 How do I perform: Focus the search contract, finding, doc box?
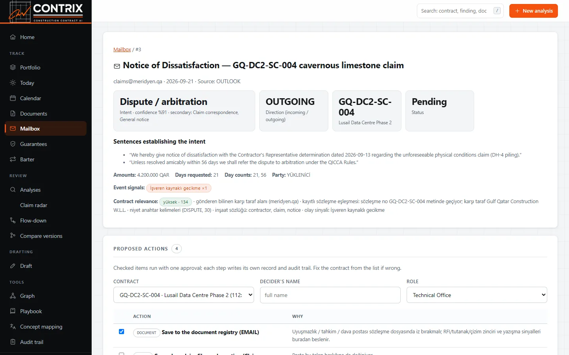[x=460, y=11]
